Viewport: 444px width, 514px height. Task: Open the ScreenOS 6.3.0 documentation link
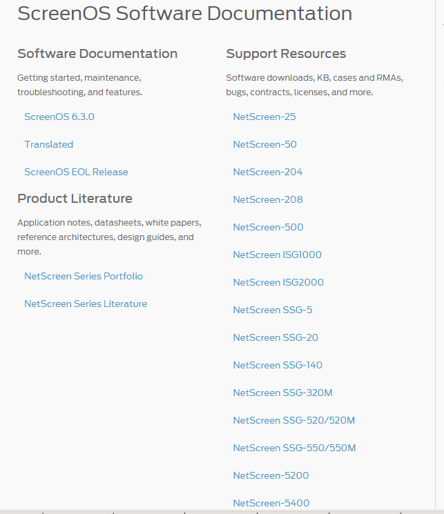point(59,117)
